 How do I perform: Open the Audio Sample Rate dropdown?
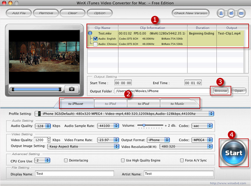click(108, 126)
